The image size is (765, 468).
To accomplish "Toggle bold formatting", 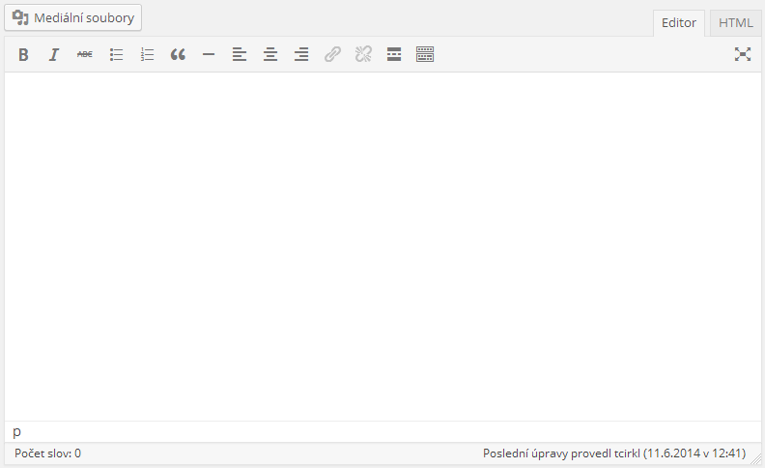I will pyautogui.click(x=23, y=54).
